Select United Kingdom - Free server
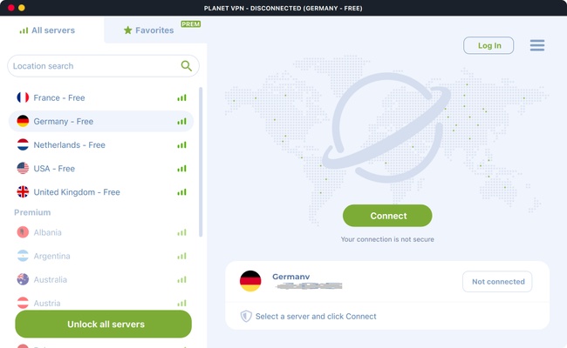This screenshot has height=348, width=567. point(101,192)
